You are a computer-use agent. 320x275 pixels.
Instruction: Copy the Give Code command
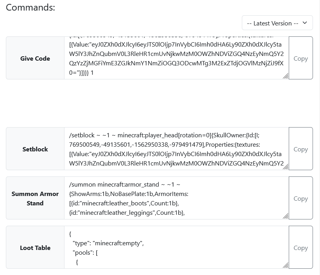[x=300, y=58]
